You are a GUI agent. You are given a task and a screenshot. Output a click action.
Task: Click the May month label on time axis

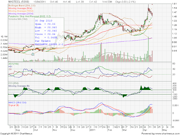pos(165,130)
